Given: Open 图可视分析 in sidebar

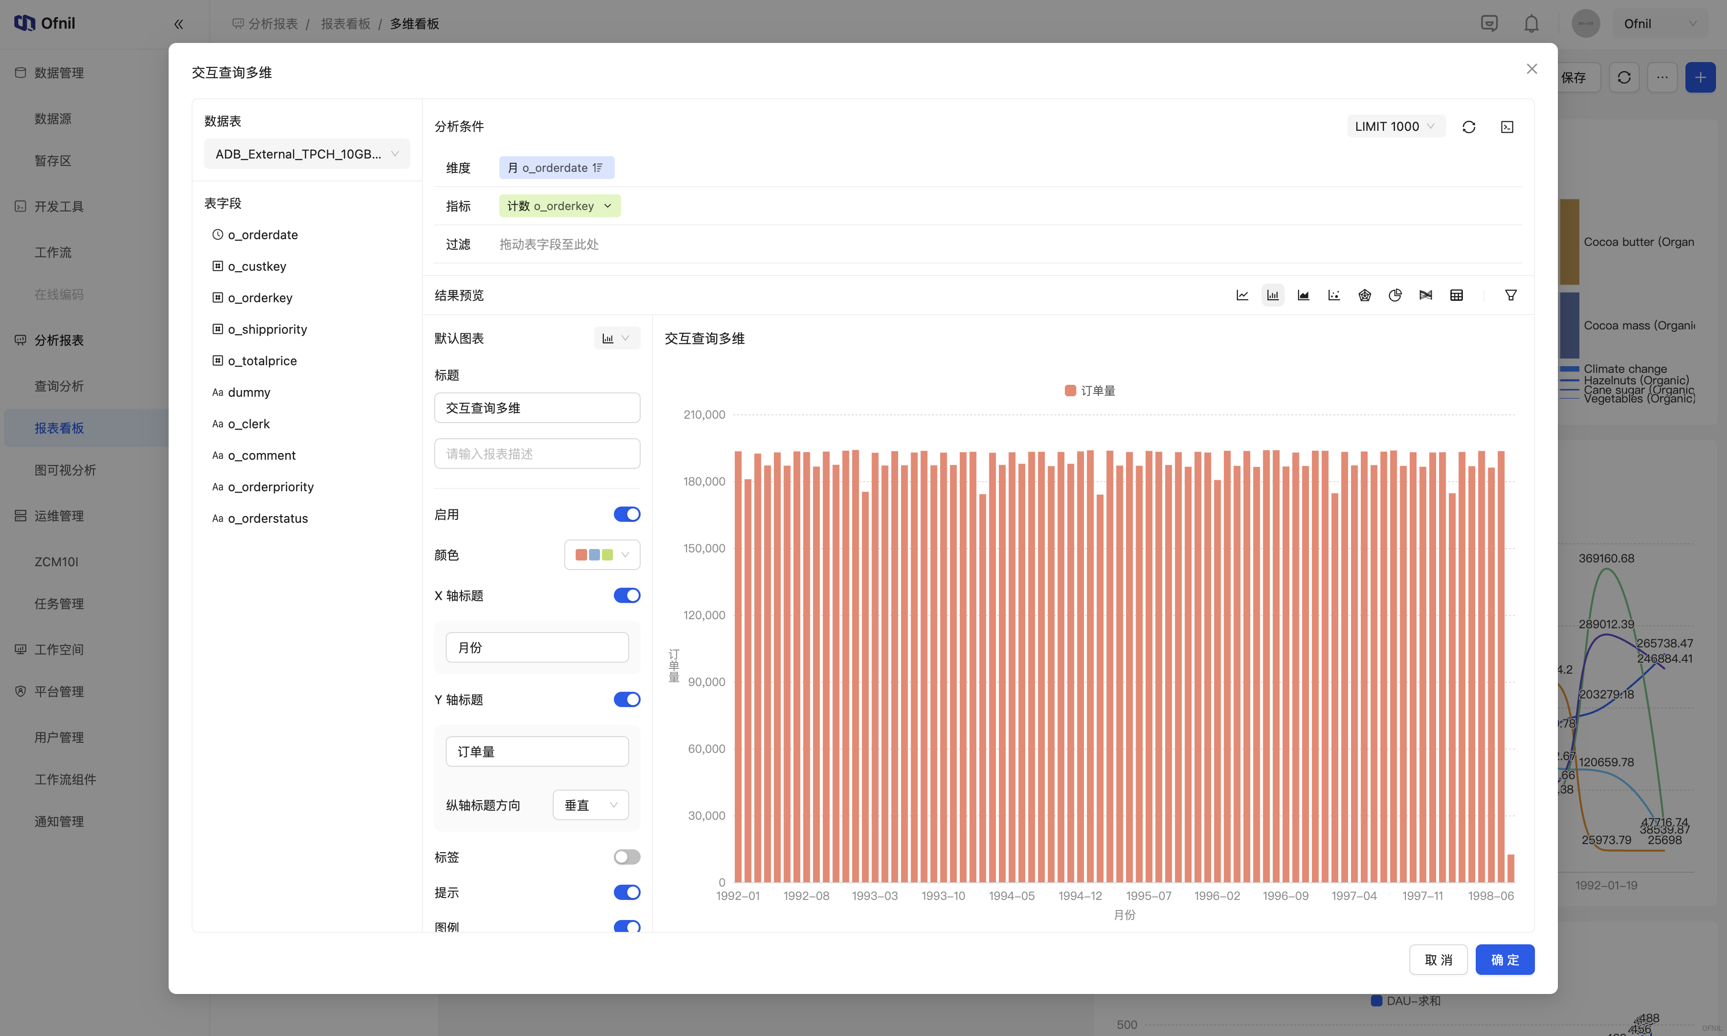Looking at the screenshot, I should [x=65, y=470].
